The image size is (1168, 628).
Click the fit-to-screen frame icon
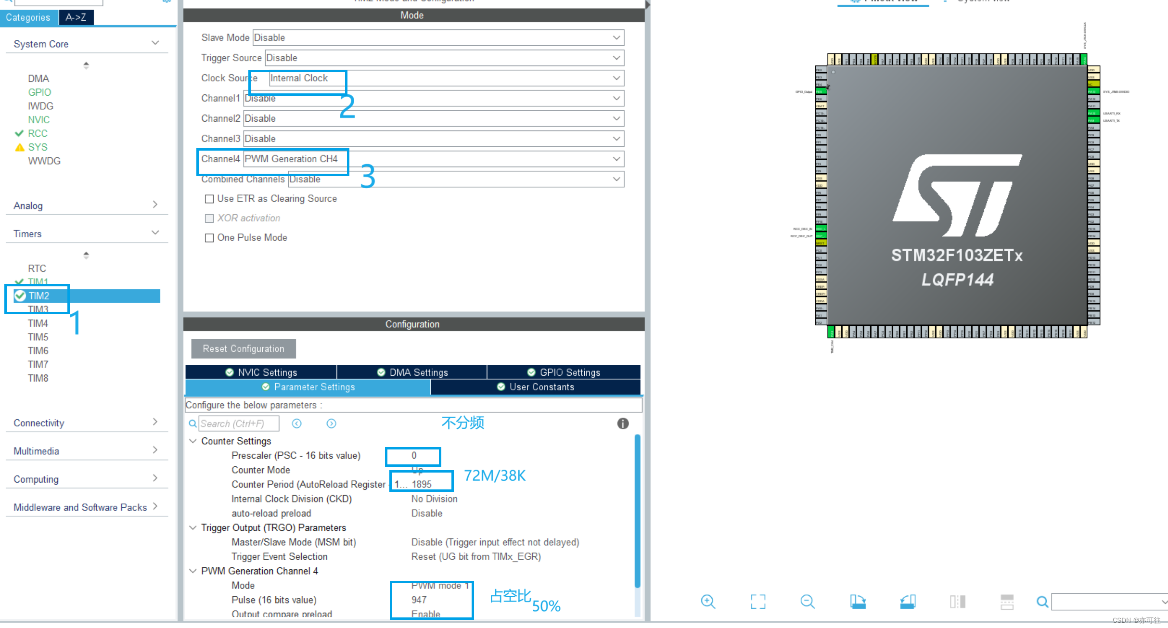(x=757, y=602)
